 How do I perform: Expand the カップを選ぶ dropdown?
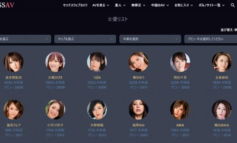click(85, 39)
